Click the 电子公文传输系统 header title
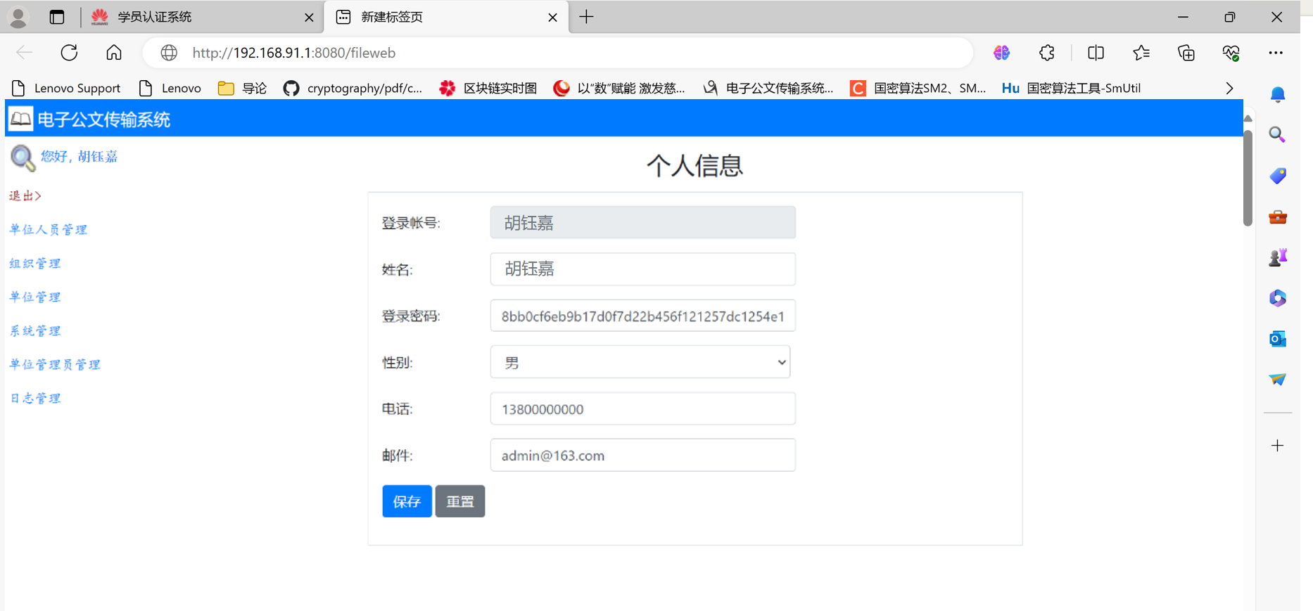Viewport: 1313px width, 611px height. (104, 120)
